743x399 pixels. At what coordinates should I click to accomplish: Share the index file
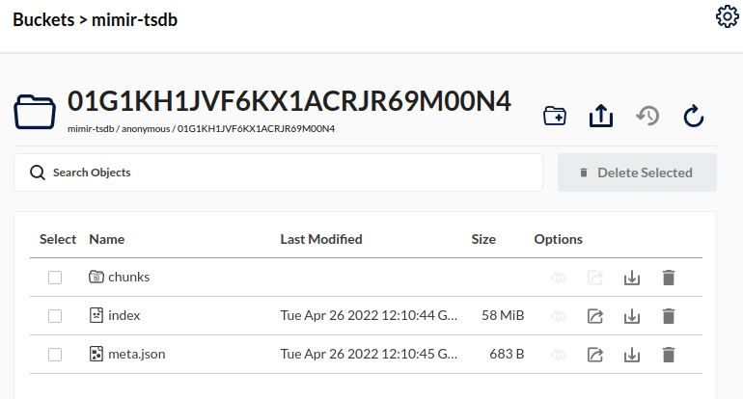point(595,316)
